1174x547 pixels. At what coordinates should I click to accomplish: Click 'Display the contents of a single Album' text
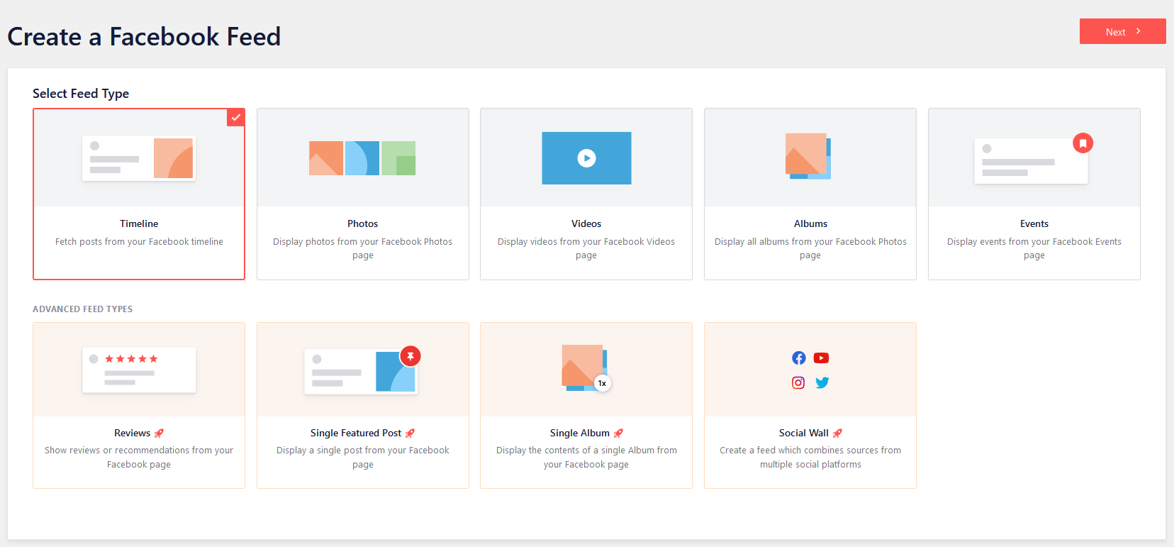[x=586, y=458]
